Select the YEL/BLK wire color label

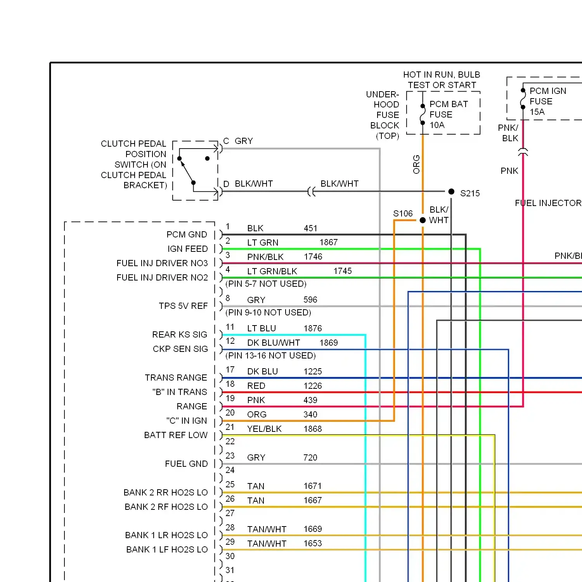pos(264,429)
